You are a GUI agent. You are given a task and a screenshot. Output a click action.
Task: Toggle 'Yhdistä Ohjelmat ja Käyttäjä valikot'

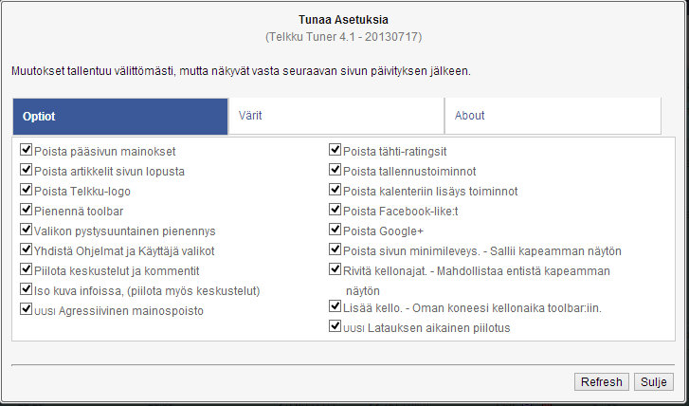[x=26, y=249]
